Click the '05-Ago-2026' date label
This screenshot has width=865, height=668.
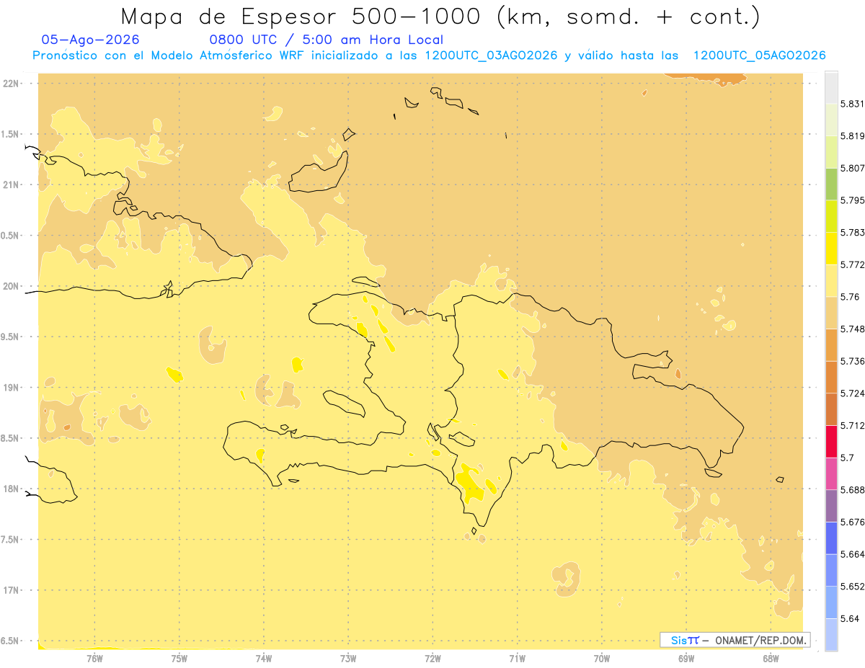point(90,40)
